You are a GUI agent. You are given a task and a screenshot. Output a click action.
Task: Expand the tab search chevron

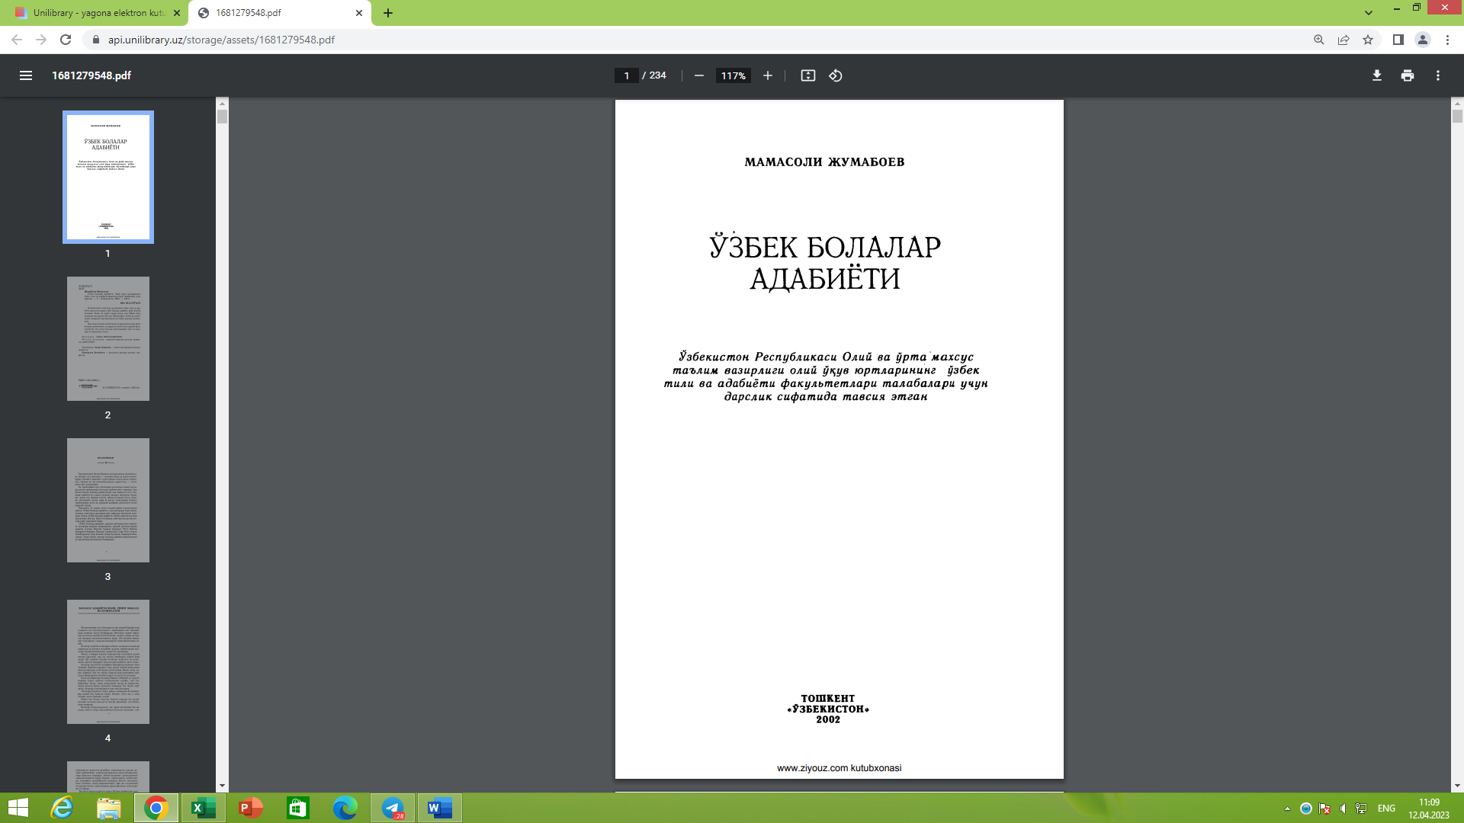click(1369, 13)
